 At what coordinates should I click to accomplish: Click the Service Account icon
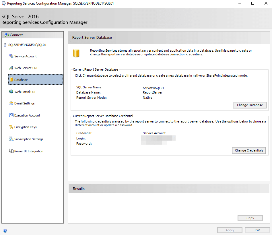click(x=11, y=56)
